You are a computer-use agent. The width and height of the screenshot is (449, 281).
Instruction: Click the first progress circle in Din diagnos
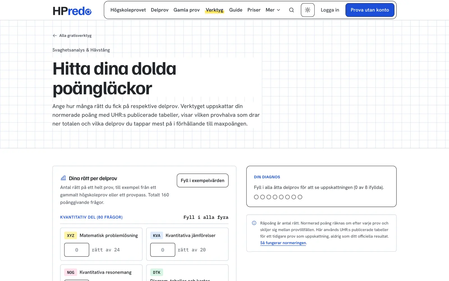click(x=256, y=197)
